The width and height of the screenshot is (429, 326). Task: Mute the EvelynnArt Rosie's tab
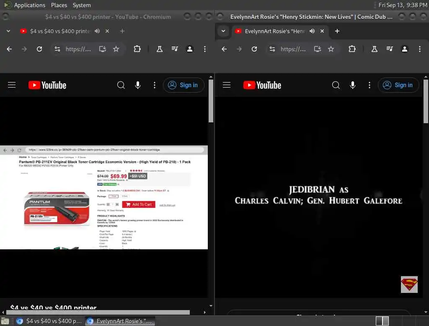(312, 31)
